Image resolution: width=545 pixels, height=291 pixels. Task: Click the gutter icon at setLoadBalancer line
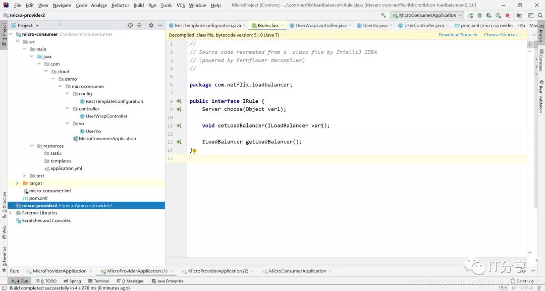pyautogui.click(x=179, y=126)
